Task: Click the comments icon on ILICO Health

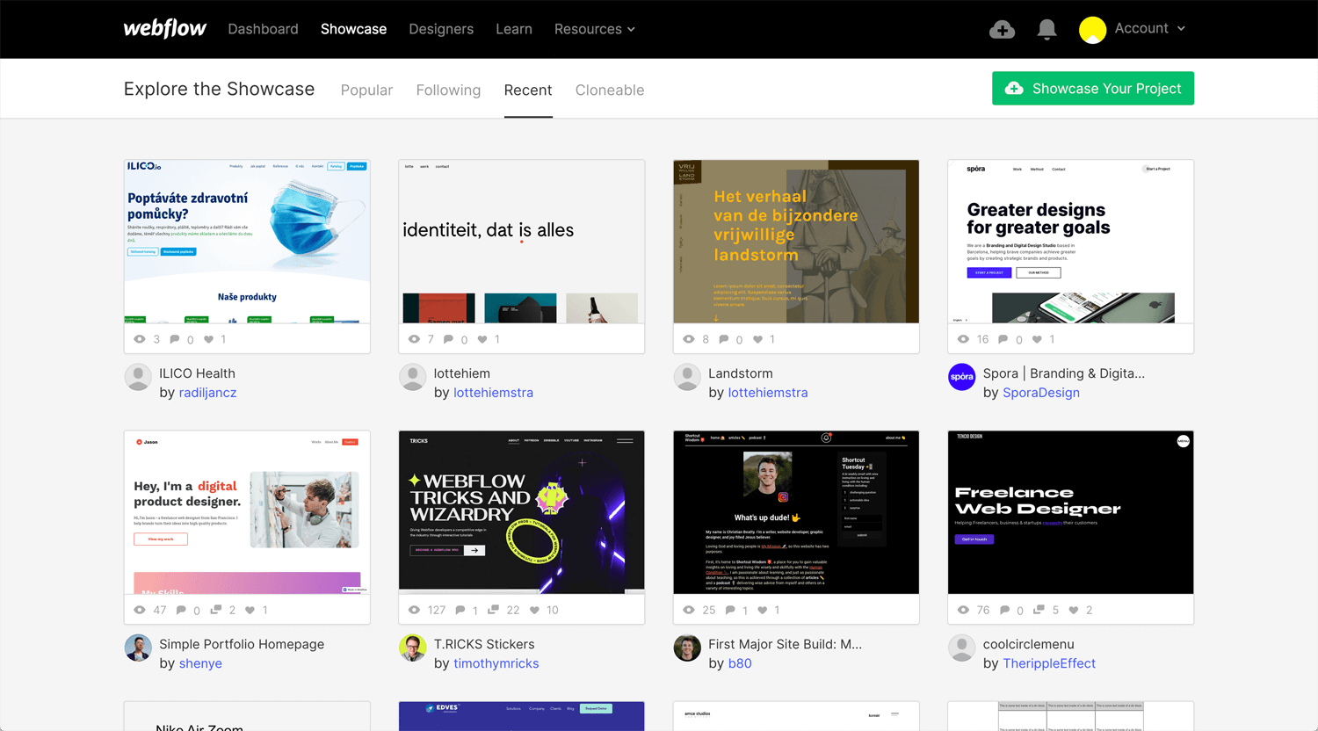Action: coord(175,339)
